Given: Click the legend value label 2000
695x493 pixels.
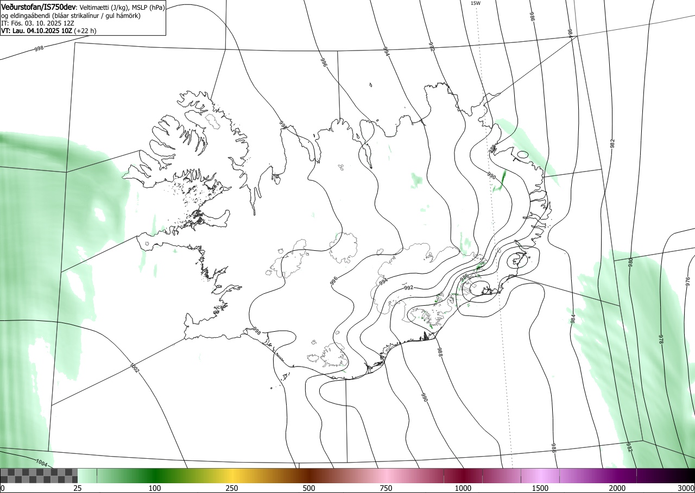Looking at the screenshot, I should pyautogui.click(x=617, y=488).
